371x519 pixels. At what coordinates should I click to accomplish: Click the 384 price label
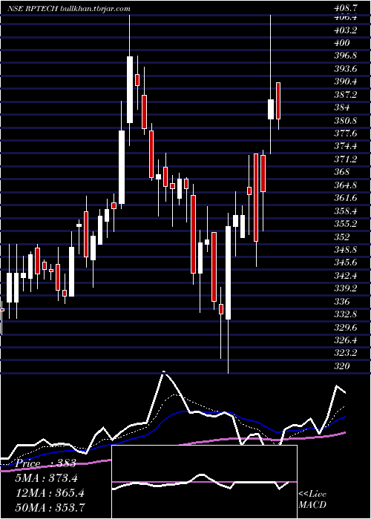tap(342, 108)
